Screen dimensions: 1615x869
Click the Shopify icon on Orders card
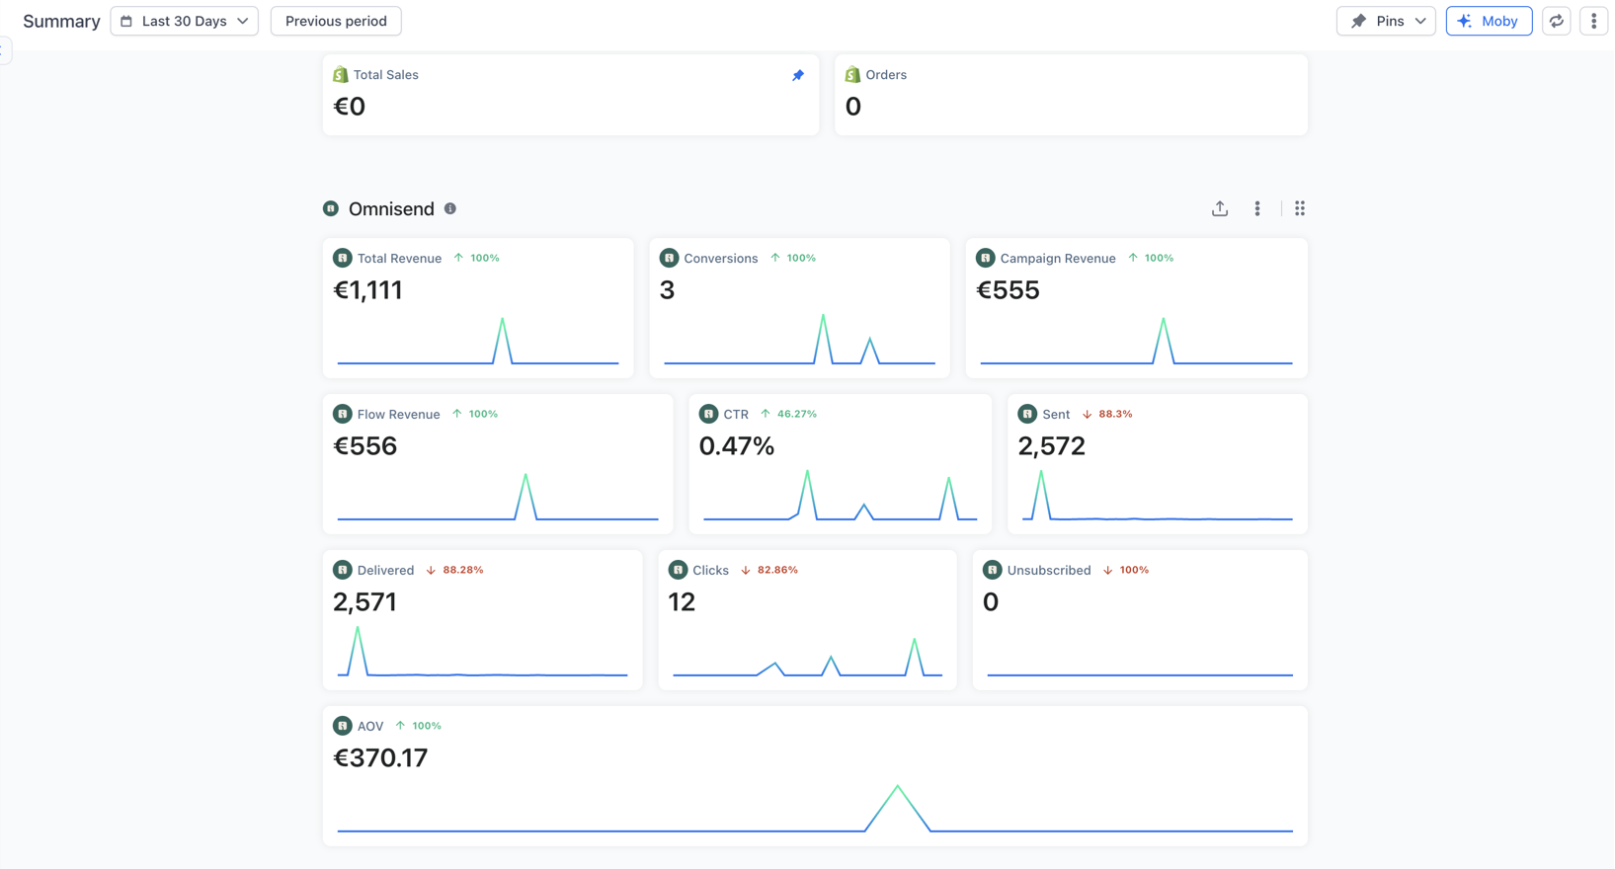pyautogui.click(x=852, y=75)
